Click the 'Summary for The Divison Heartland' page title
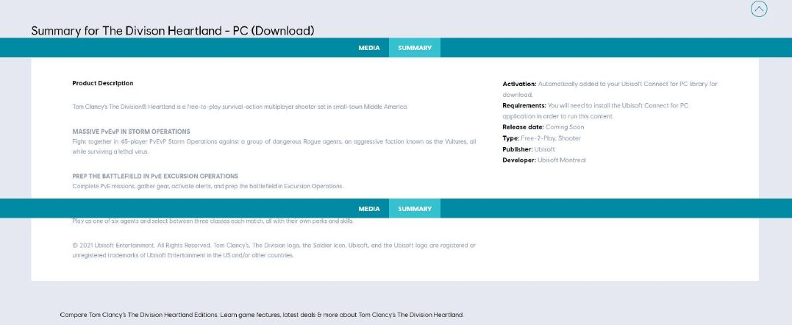 tap(173, 31)
